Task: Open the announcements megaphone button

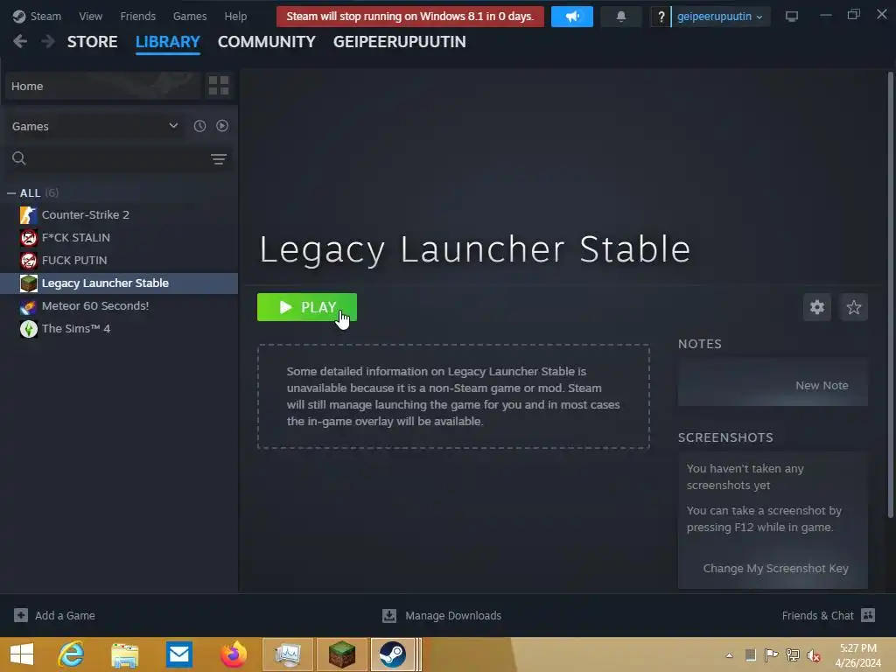Action: click(571, 17)
